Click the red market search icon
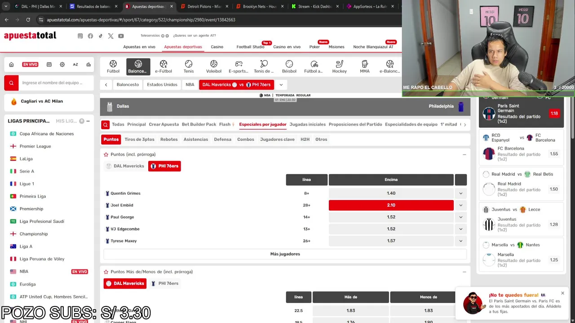This screenshot has height=323, width=575. tap(105, 125)
